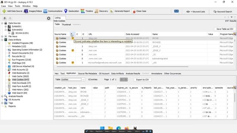The height and width of the screenshot is (133, 237).
Task: Open the Communications tool
Action: (x=53, y=11)
